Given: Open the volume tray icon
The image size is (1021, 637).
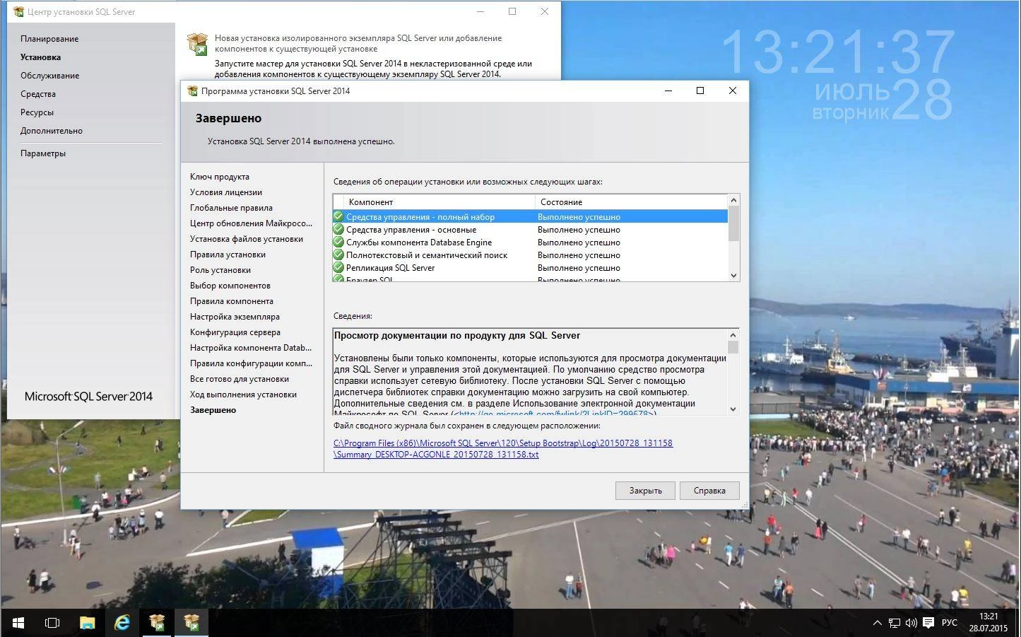Looking at the screenshot, I should click(911, 623).
